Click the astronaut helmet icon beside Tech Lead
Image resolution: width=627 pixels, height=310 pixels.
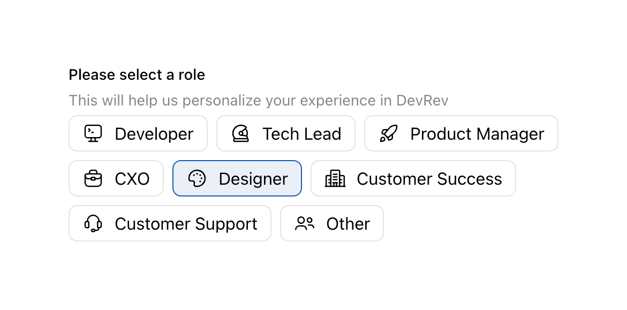coord(241,133)
